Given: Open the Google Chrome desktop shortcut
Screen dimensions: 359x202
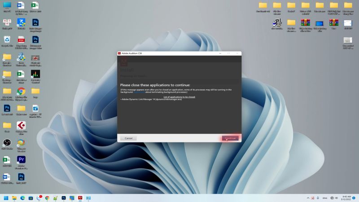Looking at the screenshot, I should click(21, 91).
